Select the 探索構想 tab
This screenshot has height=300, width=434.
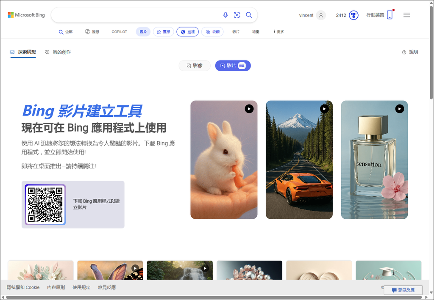(x=23, y=52)
